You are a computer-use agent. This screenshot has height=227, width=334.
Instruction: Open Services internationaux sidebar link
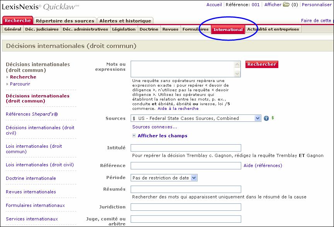(32, 219)
